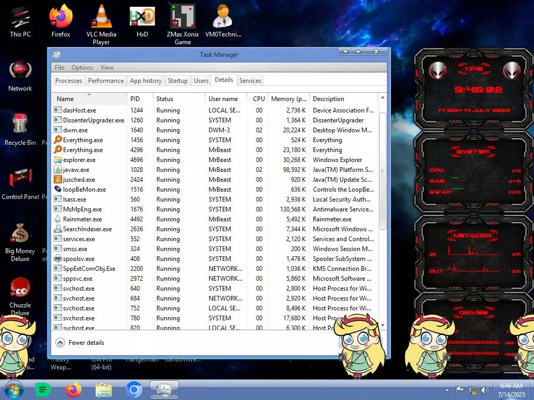The width and height of the screenshot is (534, 400).
Task: Select the Rainmeter.exe droplet icon
Action: (58, 219)
